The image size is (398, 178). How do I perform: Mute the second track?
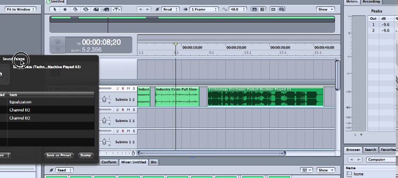[x=128, y=110]
